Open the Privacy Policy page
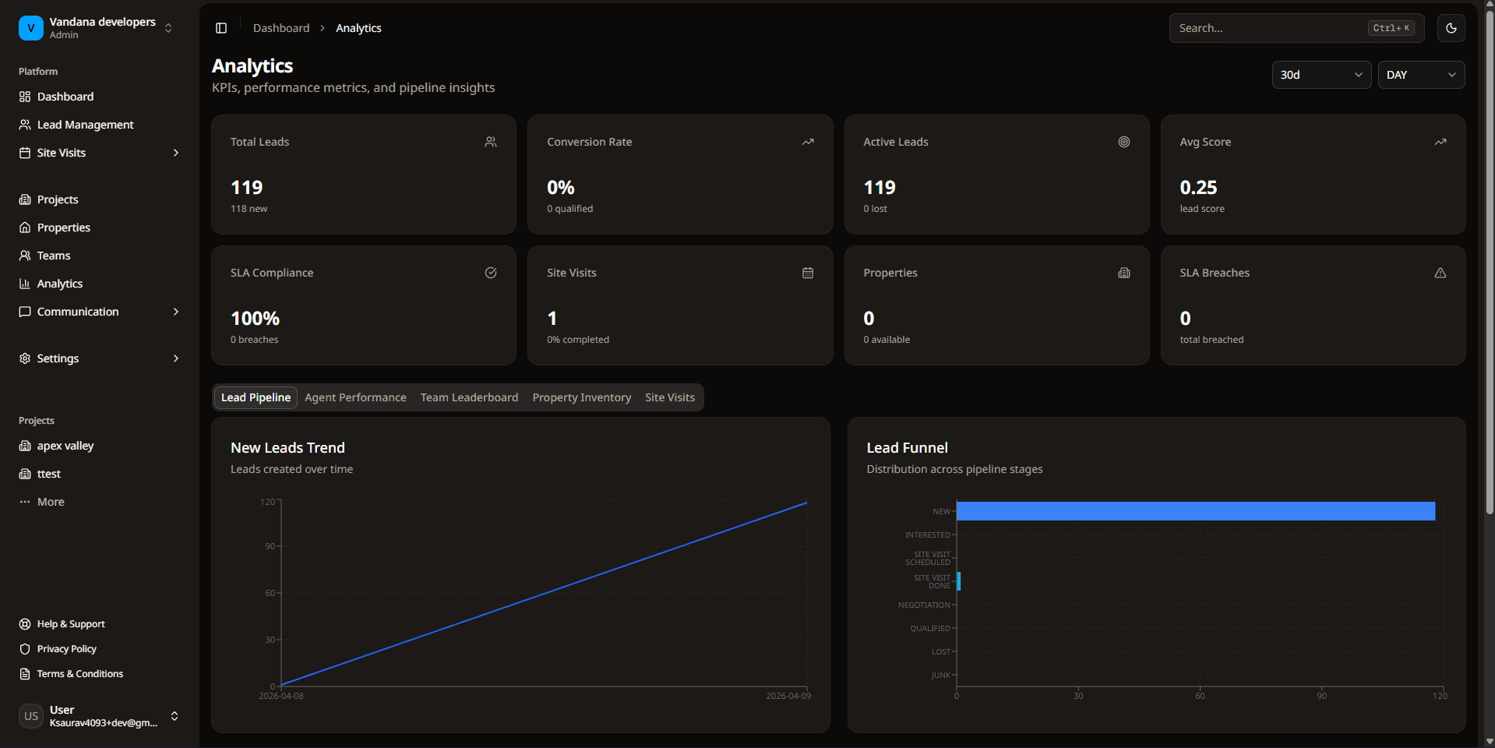Image resolution: width=1495 pixels, height=748 pixels. pyautogui.click(x=66, y=648)
